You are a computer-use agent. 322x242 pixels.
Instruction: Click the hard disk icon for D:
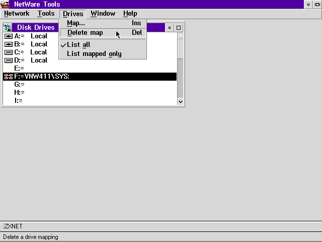(x=9, y=60)
